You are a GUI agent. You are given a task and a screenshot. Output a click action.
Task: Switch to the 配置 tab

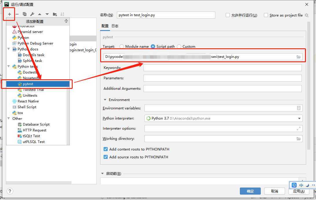click(x=105, y=26)
